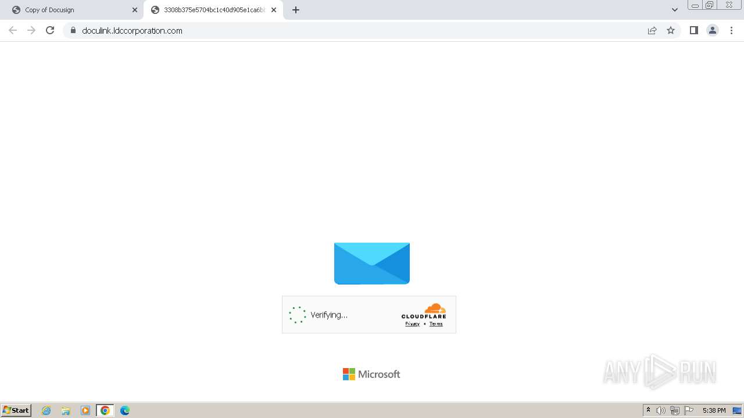Minimize the Chrome window
This screenshot has height=418, width=744.
695,5
